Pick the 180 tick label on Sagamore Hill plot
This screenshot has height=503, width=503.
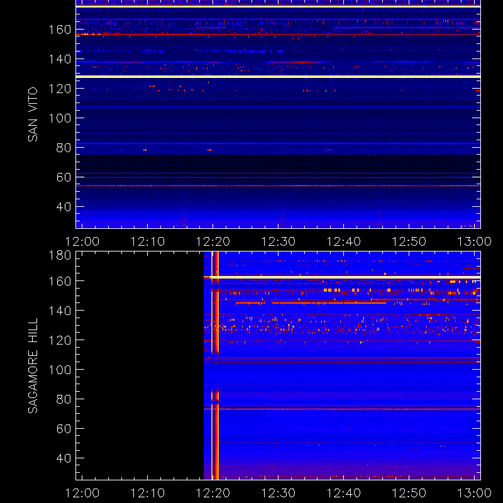point(60,255)
